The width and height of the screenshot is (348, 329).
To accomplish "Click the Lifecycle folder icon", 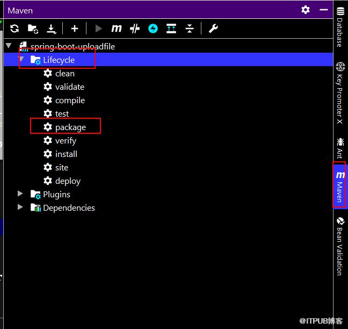I will coord(35,60).
